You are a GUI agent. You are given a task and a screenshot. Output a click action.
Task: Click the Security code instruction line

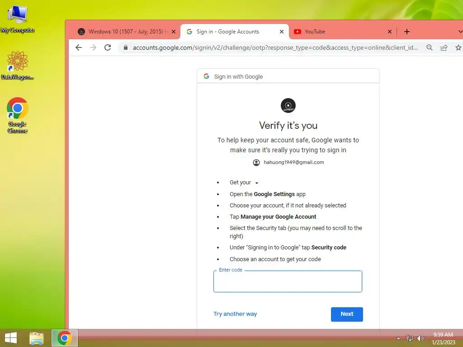(x=288, y=248)
